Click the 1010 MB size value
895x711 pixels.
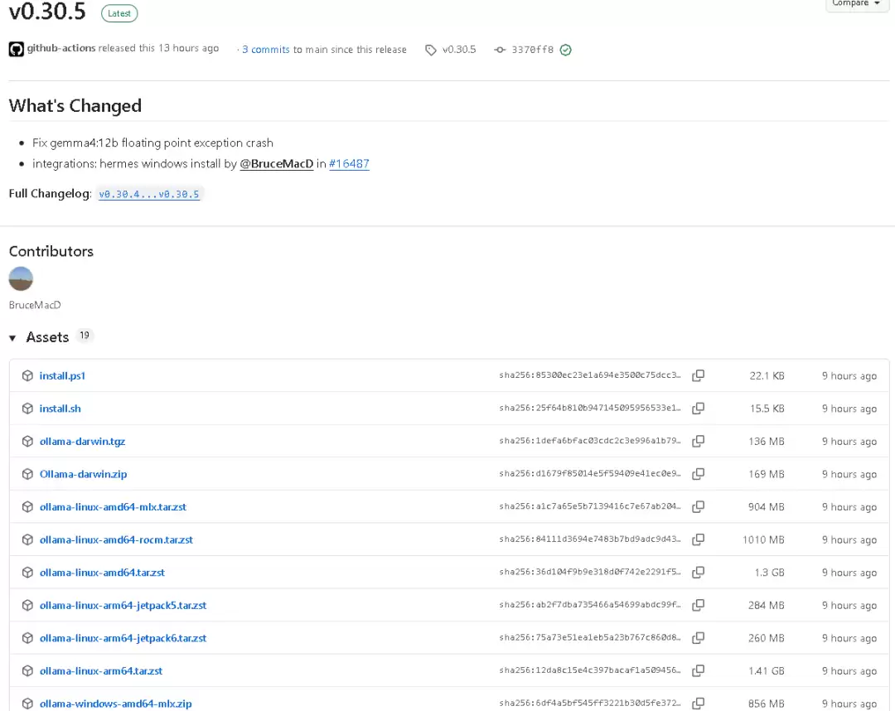pos(763,539)
